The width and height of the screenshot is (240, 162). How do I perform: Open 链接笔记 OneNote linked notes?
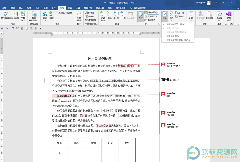point(229,16)
